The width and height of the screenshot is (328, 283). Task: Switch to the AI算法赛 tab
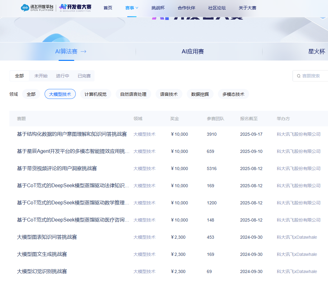pyautogui.click(x=66, y=51)
